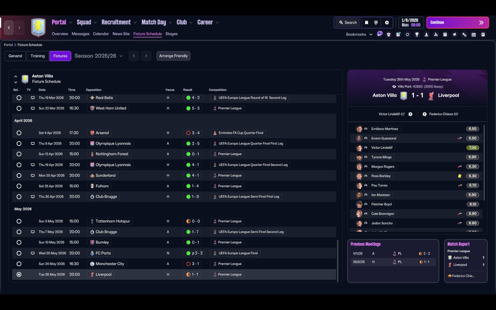
Task: Open the globe world icon
Action: click(x=376, y=22)
